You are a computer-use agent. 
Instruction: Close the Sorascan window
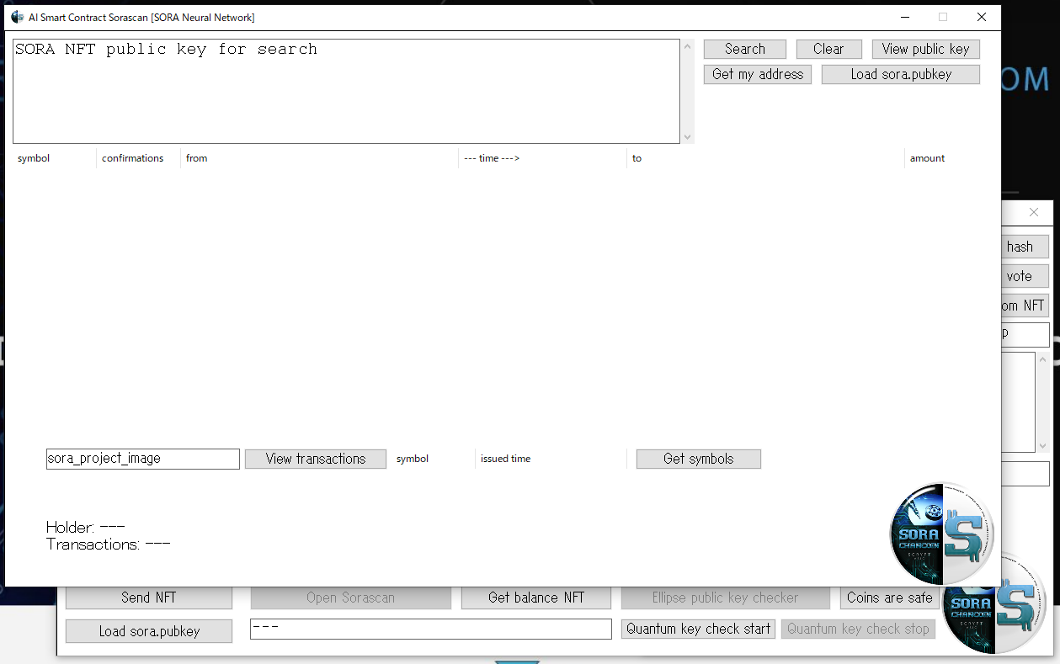point(982,17)
